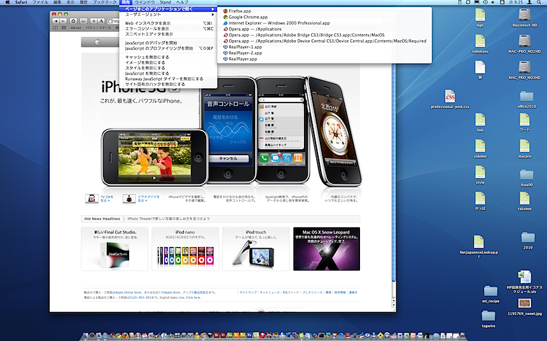This screenshot has width=547, height=341.
Task: Open Spotlight search magnifier in menu bar
Action: click(539, 2)
